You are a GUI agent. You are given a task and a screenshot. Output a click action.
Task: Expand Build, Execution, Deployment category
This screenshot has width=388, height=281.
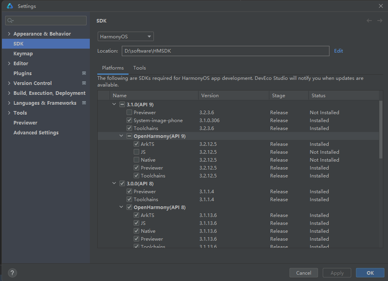[9, 93]
